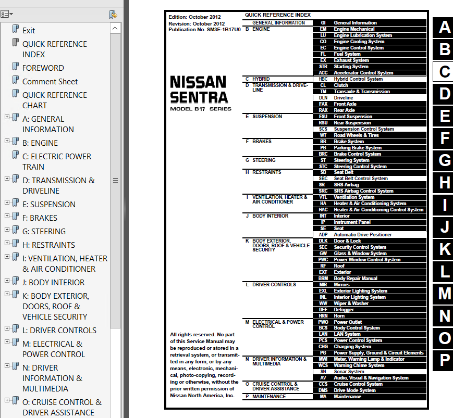Expand M: ELECTRICAL & POWER CONTROL bookmark
Screen dimensions: 453x418
[x=7, y=342]
